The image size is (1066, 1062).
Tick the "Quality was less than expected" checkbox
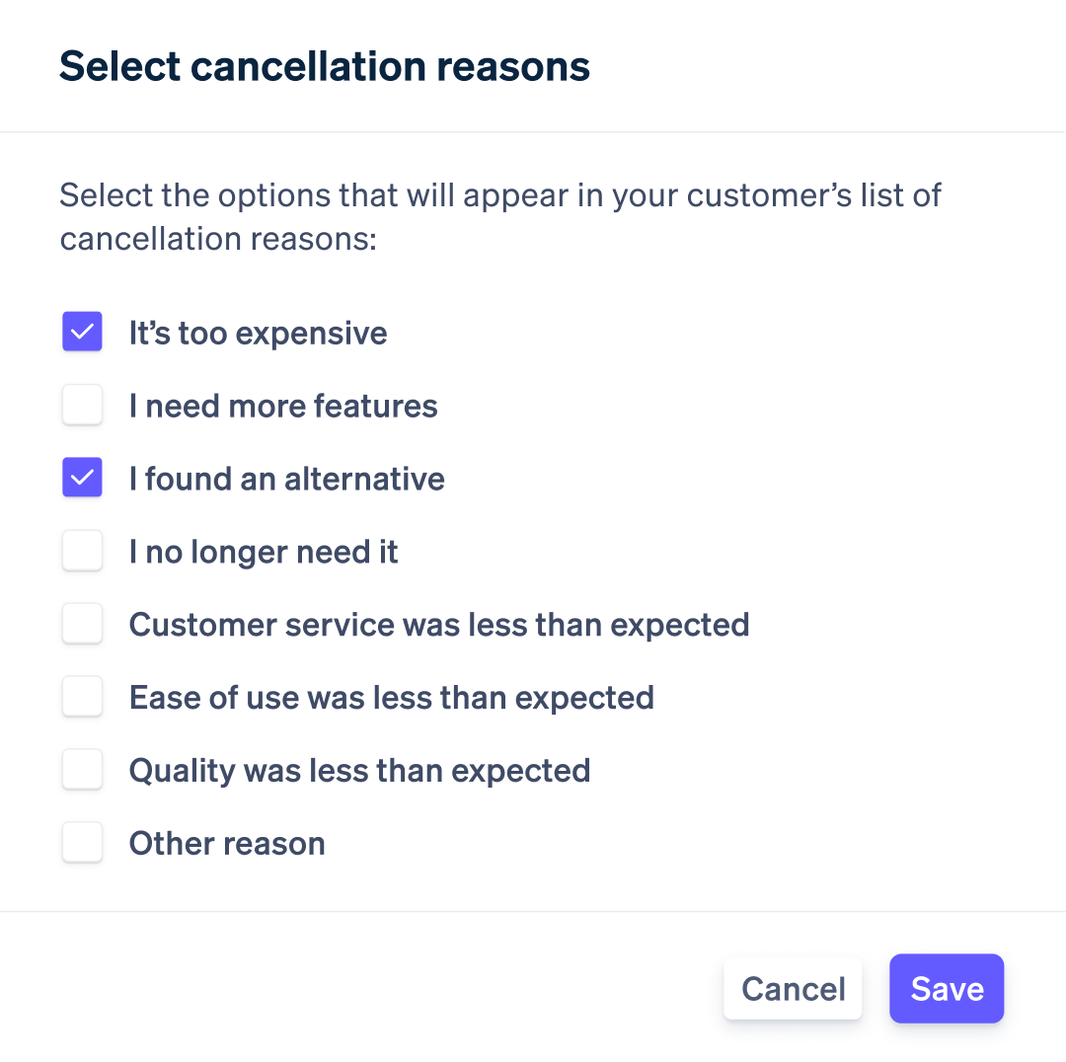point(82,771)
